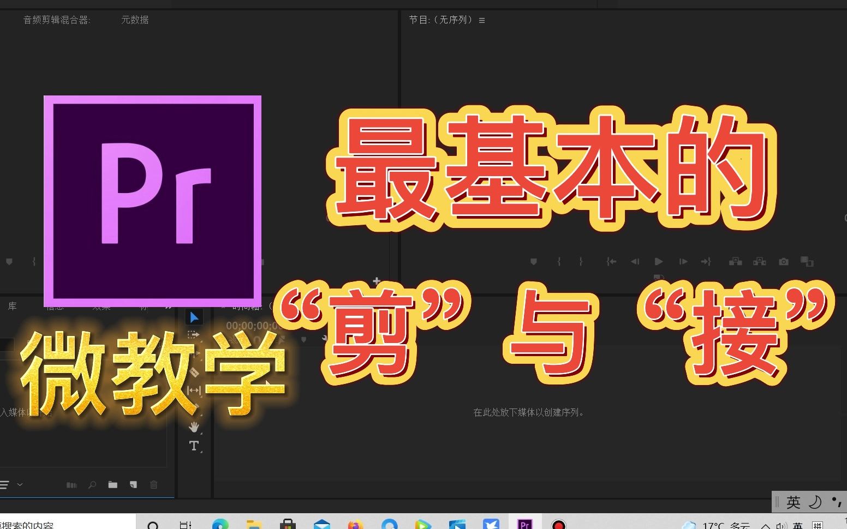The image size is (847, 529).
Task: Select the 节目: (无序列) panel tab
Action: (x=441, y=20)
